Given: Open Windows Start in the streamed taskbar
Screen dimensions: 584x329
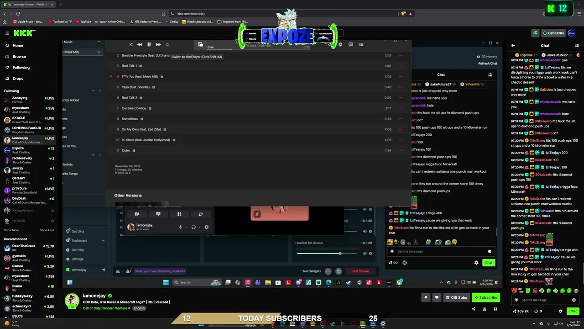Looking at the screenshot, I should tap(166, 282).
